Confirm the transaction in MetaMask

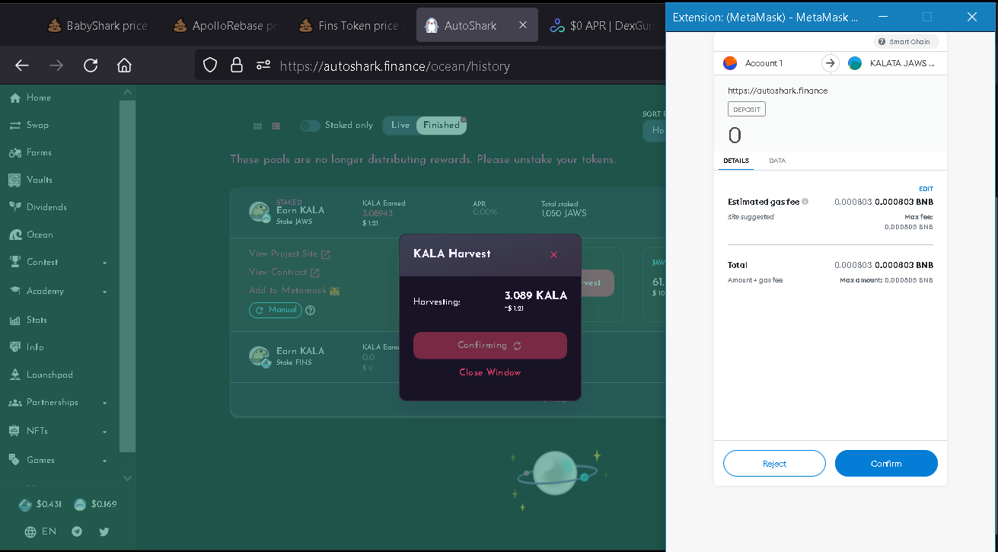point(886,464)
